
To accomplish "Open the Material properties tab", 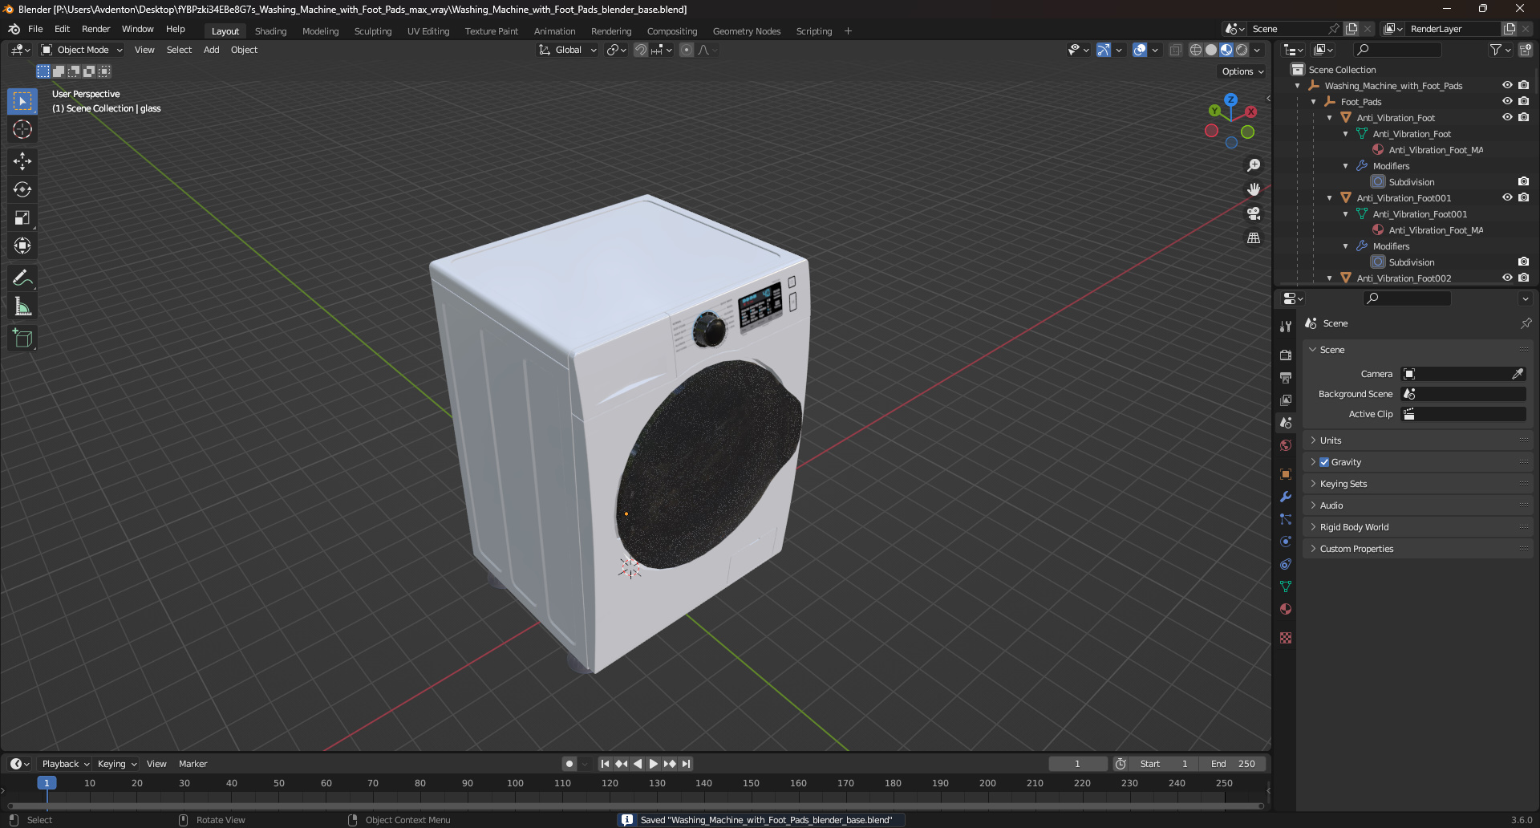I will pyautogui.click(x=1286, y=609).
